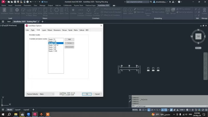Click the Delete scale button
The width and height of the screenshot is (208, 117).
(x=69, y=43)
